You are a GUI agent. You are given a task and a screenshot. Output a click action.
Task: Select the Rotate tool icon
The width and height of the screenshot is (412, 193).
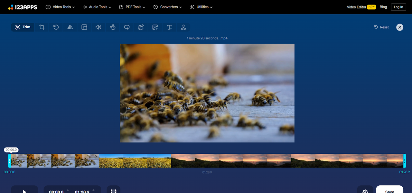tap(56, 27)
